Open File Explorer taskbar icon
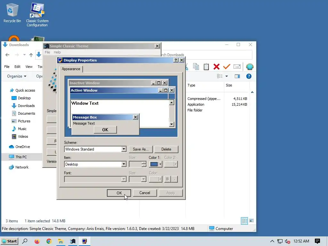This screenshot has width=328, height=246. 61,242
